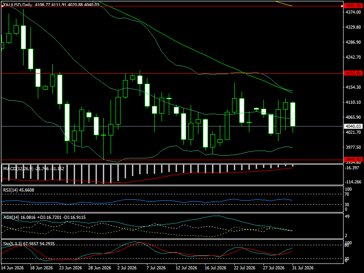Click the 16 Jul 2026 date label
The image size is (364, 273).
click(215, 268)
